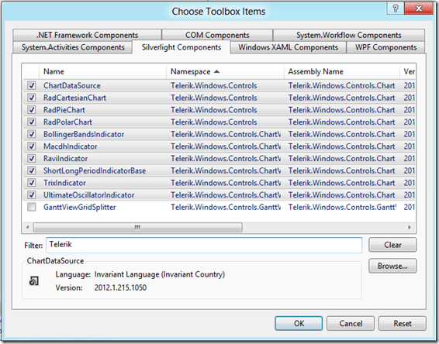This screenshot has height=344, width=439.
Task: Click the scroll right arrow
Action: click(x=410, y=227)
